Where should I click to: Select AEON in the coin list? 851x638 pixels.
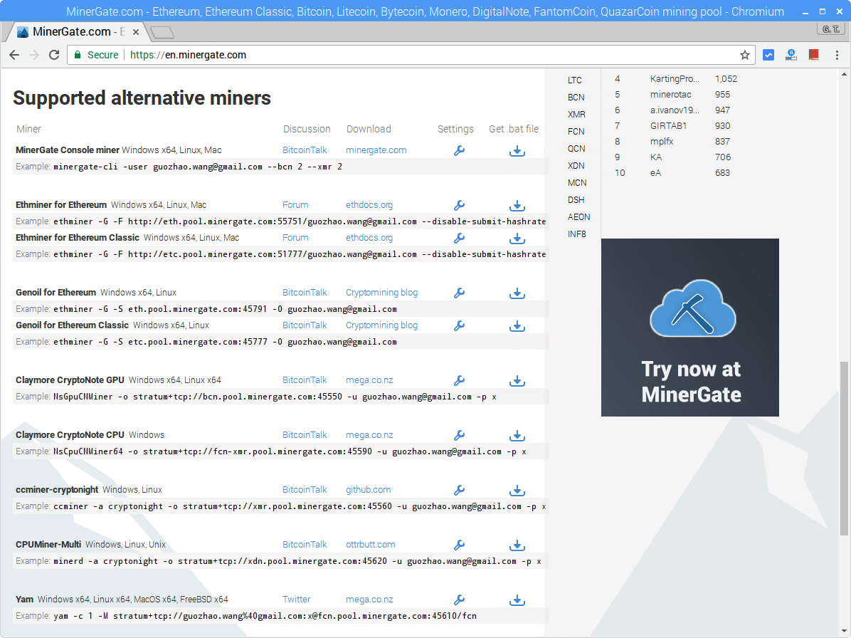[578, 217]
